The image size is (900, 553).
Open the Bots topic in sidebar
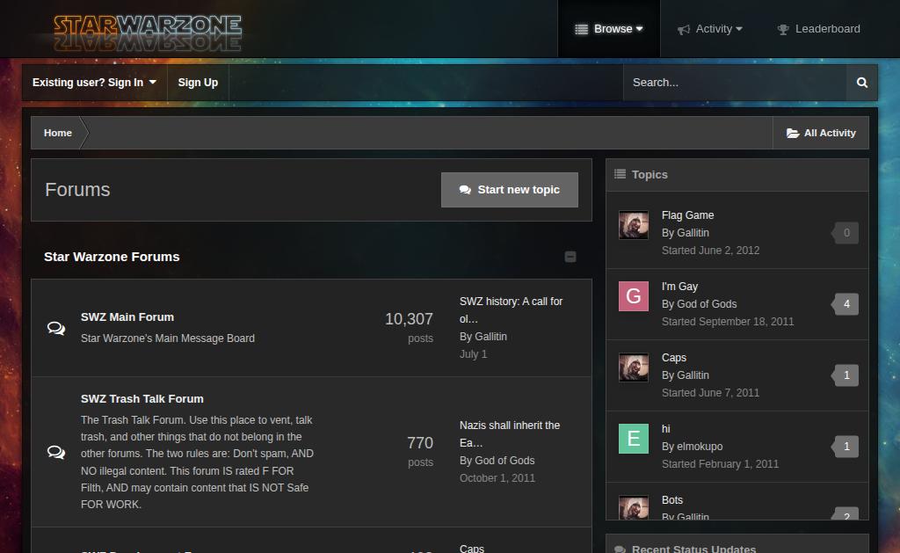[x=672, y=500]
